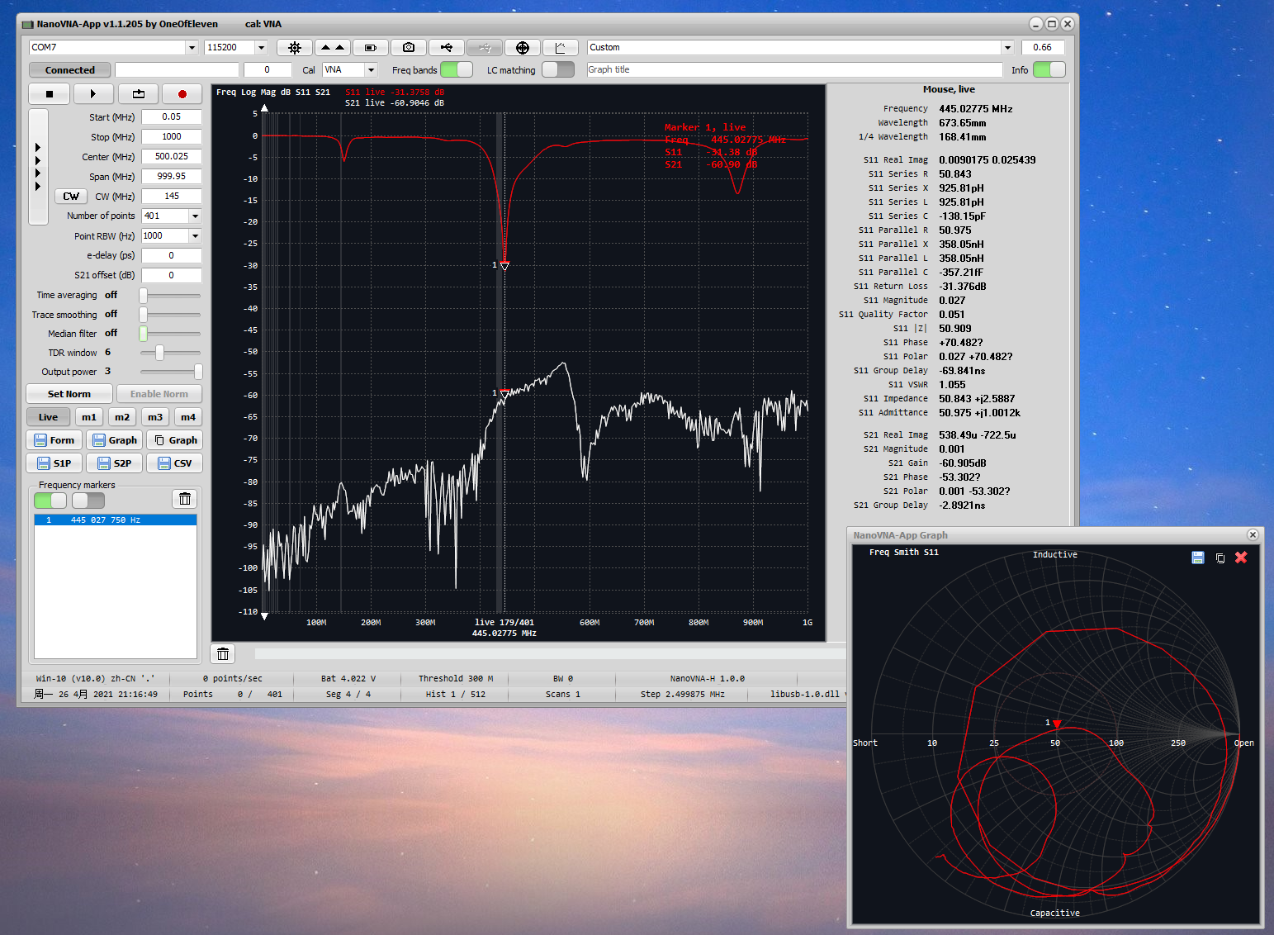1274x935 pixels.
Task: Save graph image using floppy Graph button
Action: pos(115,440)
